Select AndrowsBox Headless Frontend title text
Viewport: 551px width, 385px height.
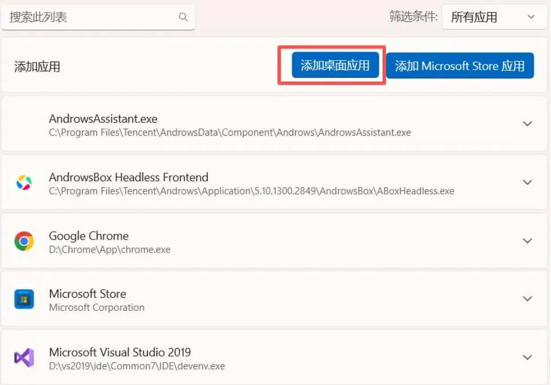click(x=128, y=177)
